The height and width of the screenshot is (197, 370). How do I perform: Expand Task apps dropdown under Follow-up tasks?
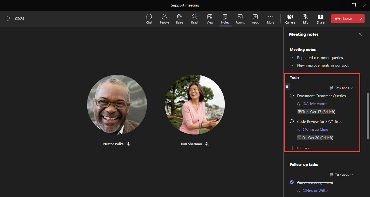point(341,175)
